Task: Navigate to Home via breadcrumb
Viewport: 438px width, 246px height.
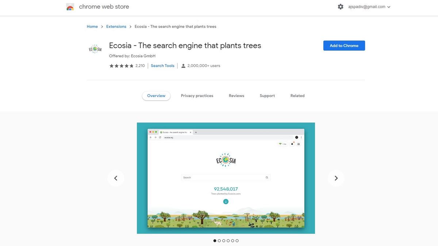Action: [92, 26]
